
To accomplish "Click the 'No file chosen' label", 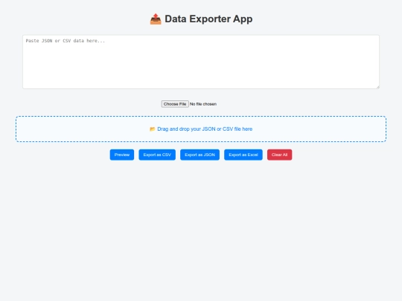I will click(203, 104).
